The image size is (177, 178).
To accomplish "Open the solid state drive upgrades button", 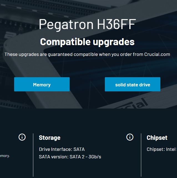I will [133, 84].
